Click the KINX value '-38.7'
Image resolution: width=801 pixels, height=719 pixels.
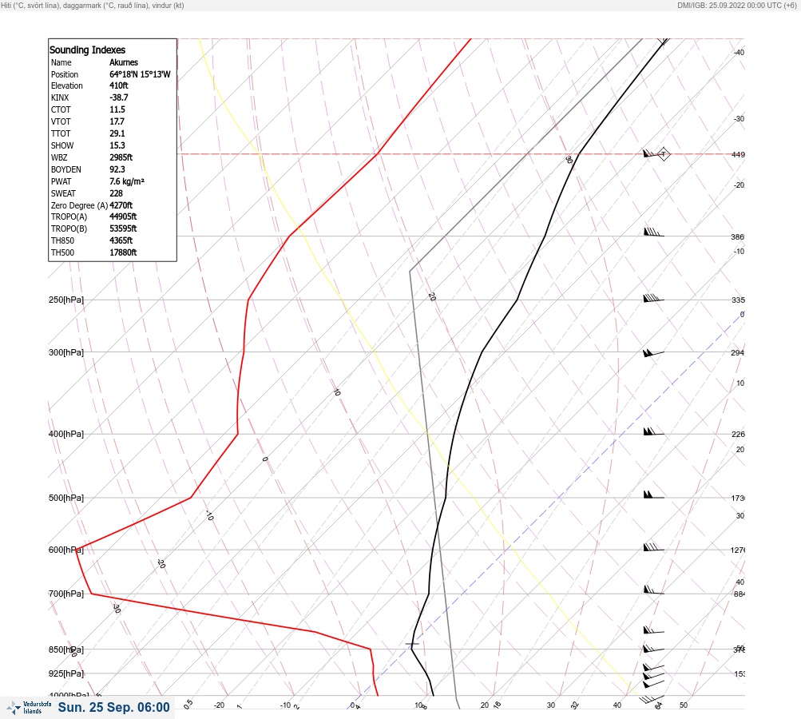pyautogui.click(x=118, y=97)
